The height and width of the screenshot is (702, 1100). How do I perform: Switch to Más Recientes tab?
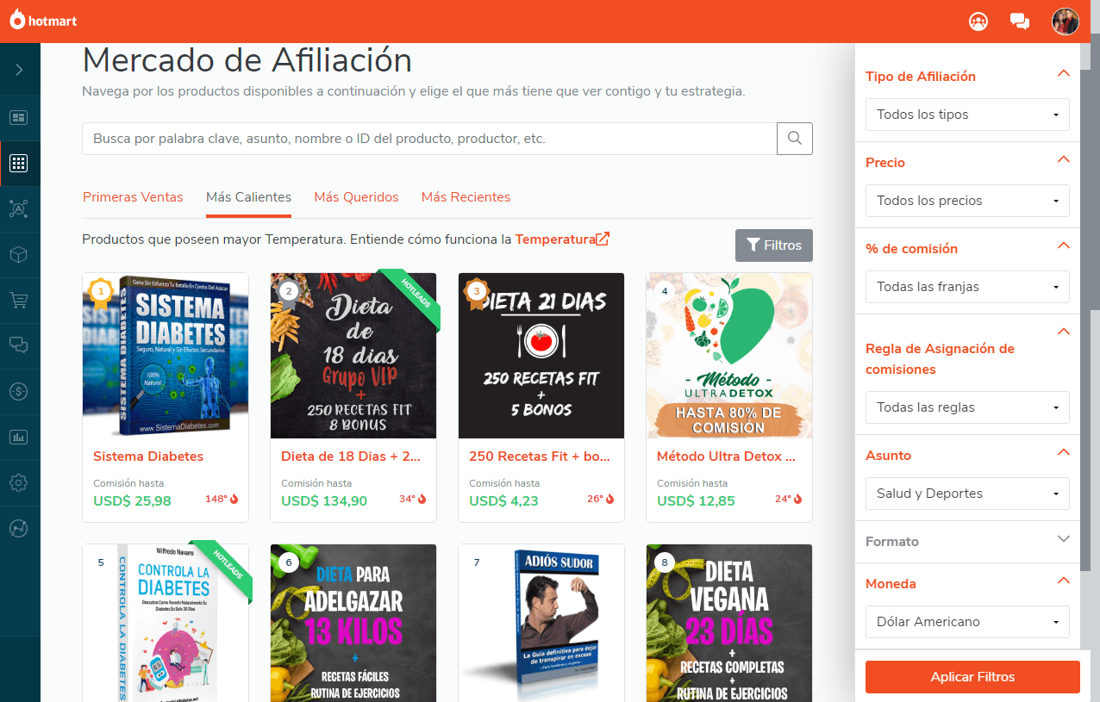[x=466, y=197]
